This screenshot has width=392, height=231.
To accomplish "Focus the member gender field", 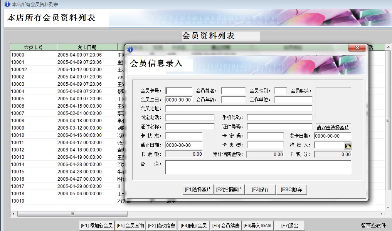I will (x=281, y=91).
